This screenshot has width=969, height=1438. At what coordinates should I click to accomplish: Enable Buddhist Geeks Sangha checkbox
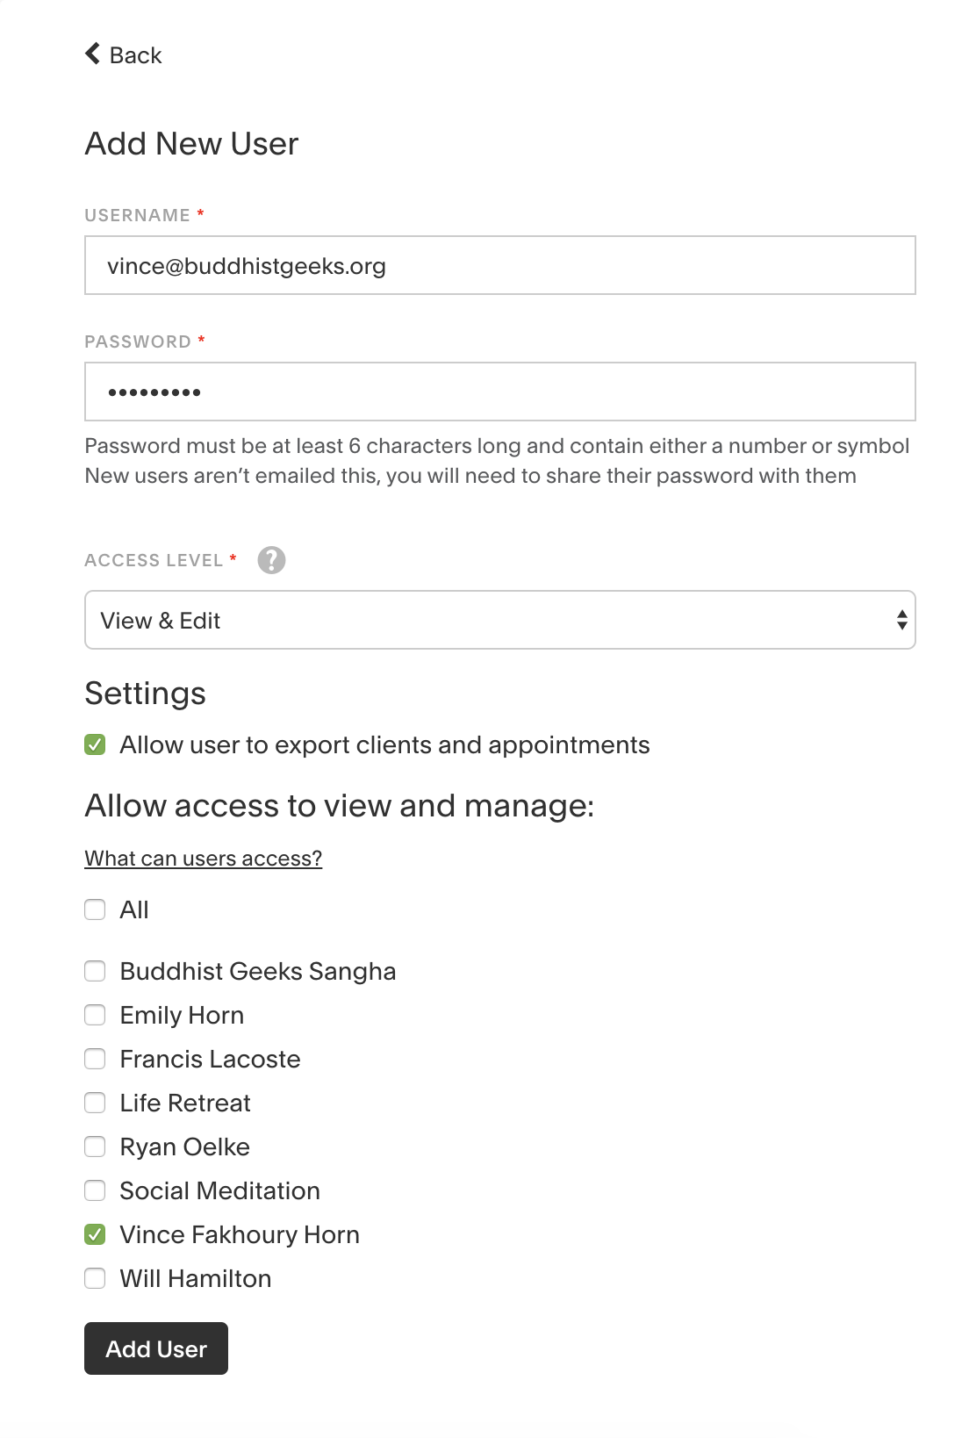95,971
